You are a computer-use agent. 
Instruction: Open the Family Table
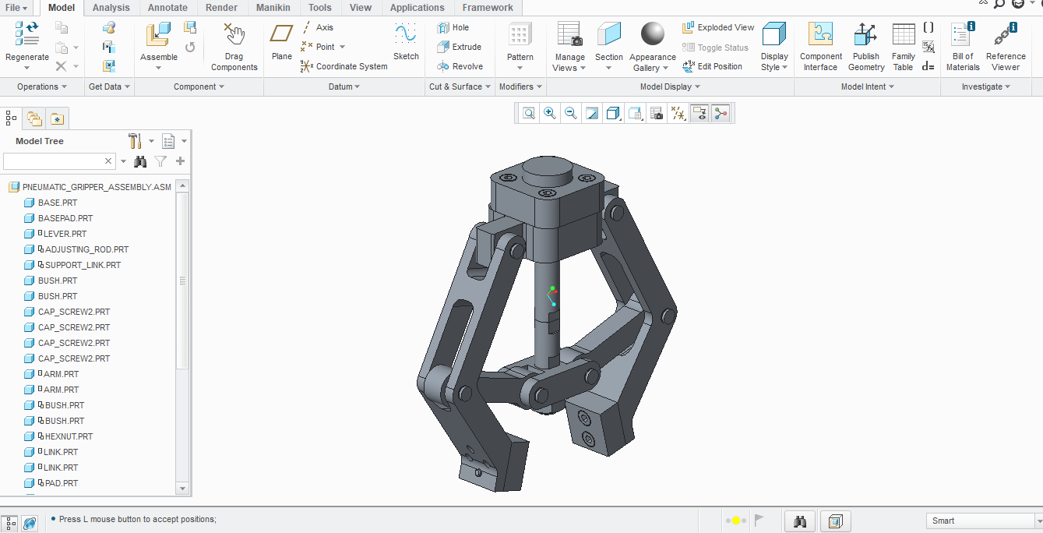(904, 46)
